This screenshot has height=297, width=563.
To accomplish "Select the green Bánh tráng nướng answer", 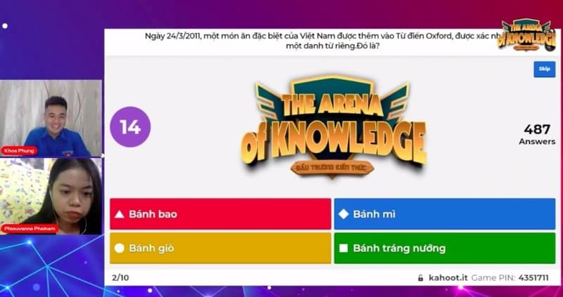I will point(445,248).
